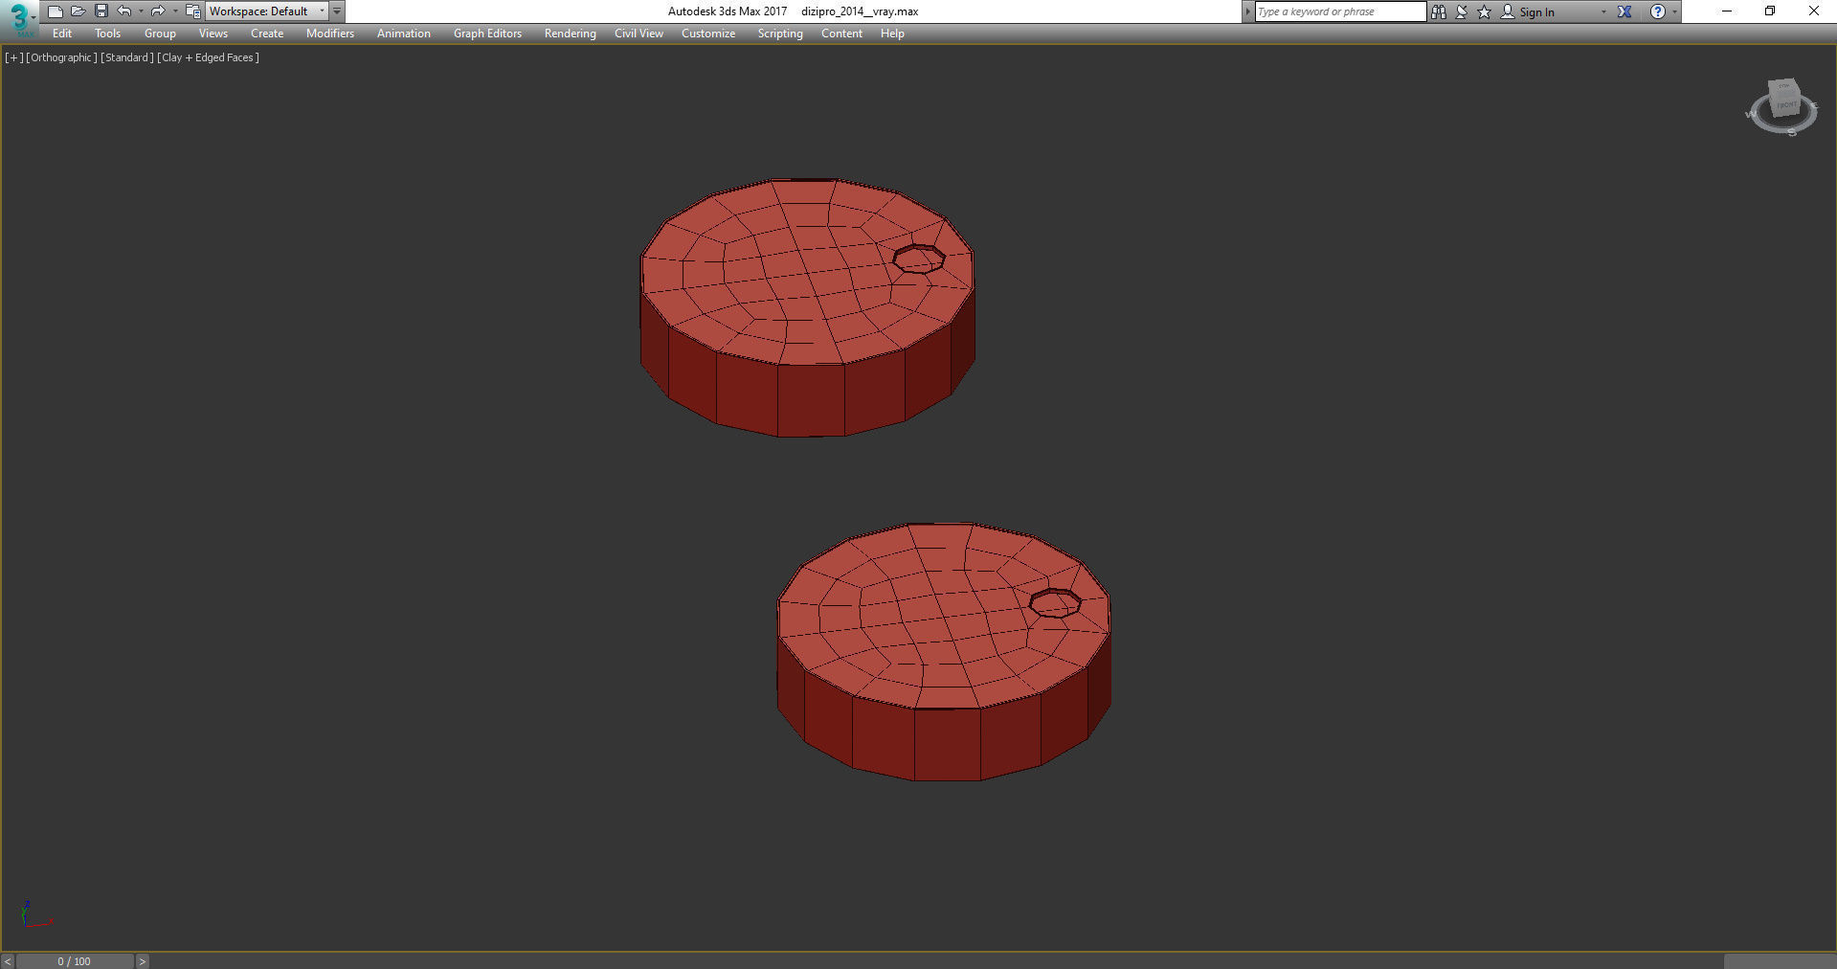Click the keyword search input field

[1340, 11]
